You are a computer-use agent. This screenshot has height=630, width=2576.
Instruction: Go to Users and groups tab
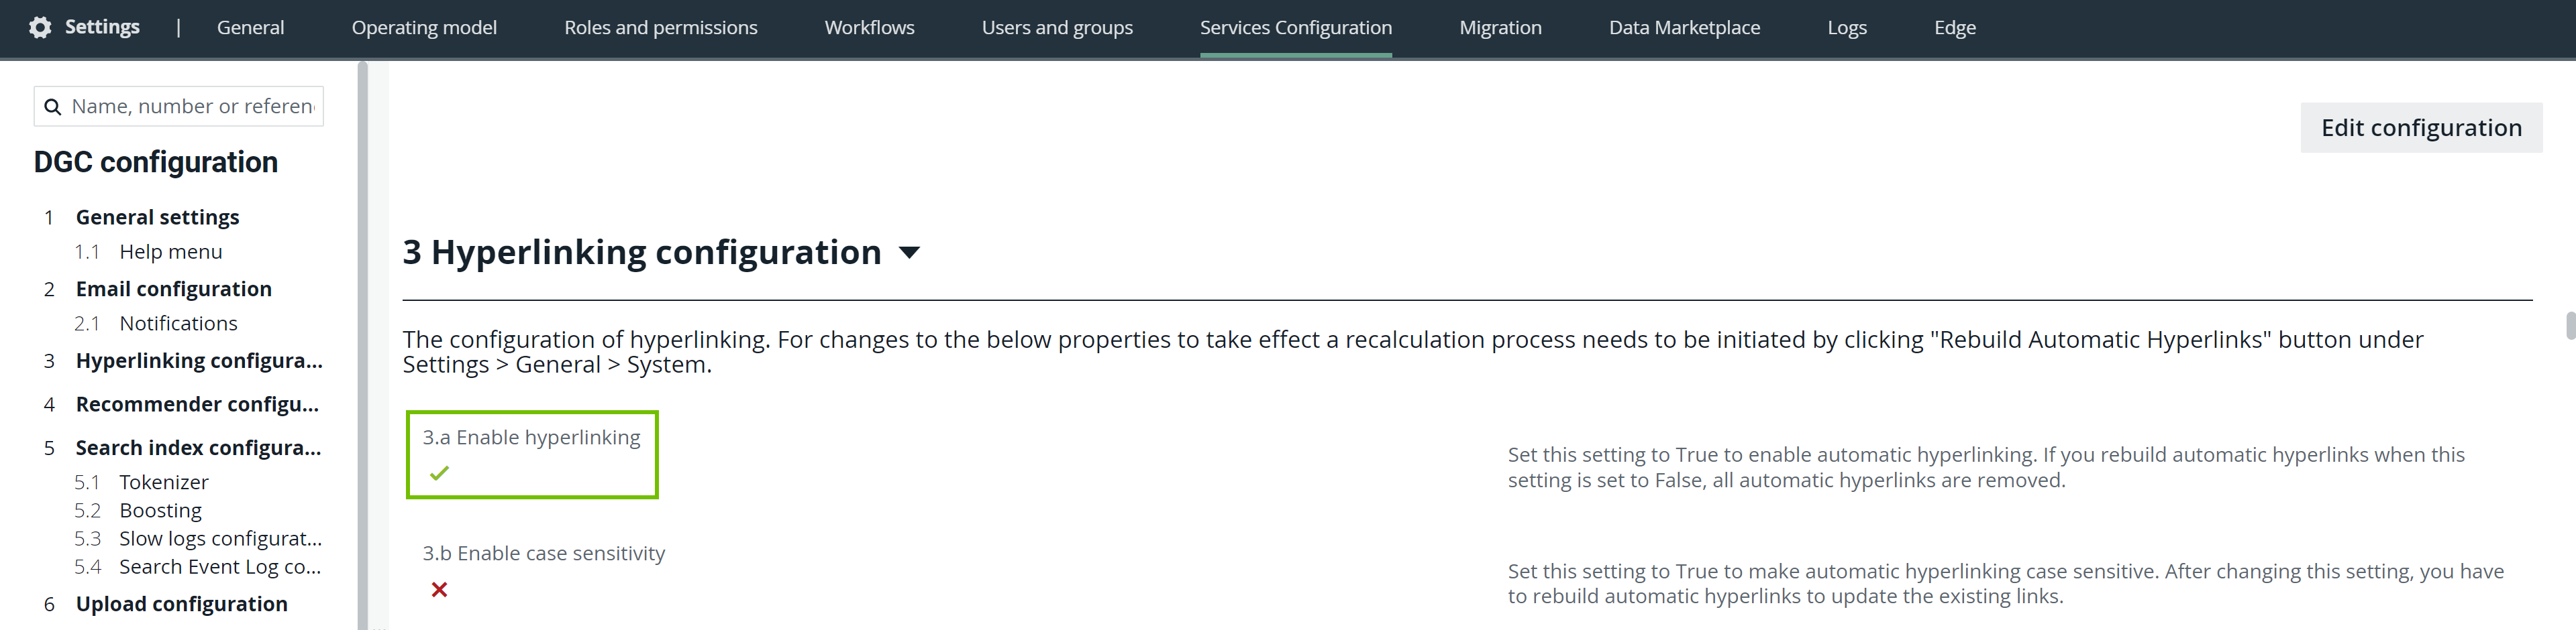[x=1057, y=28]
